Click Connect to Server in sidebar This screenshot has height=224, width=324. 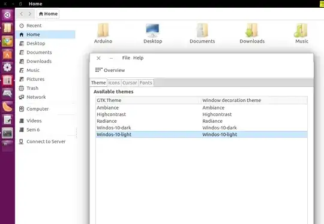pos(46,141)
